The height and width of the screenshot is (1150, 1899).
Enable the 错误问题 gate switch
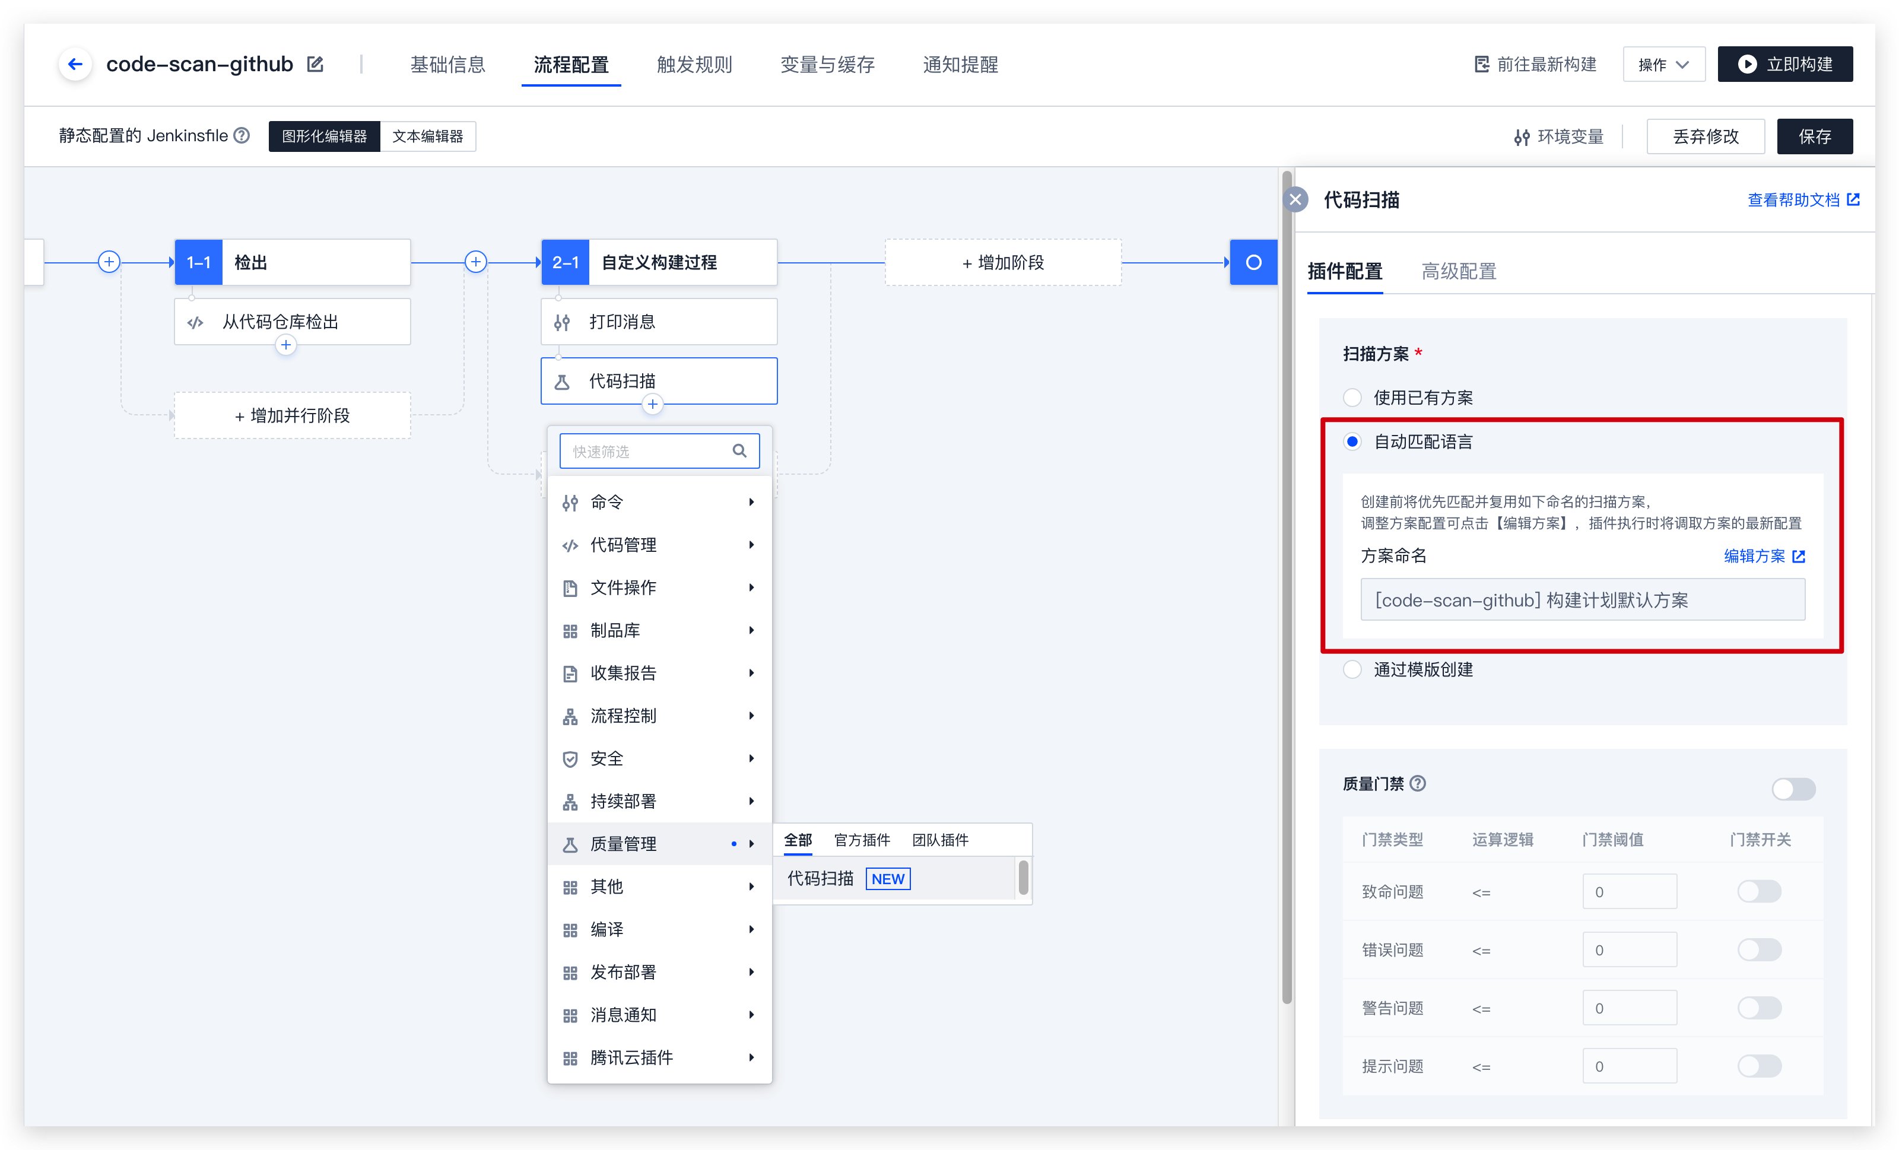1760,949
